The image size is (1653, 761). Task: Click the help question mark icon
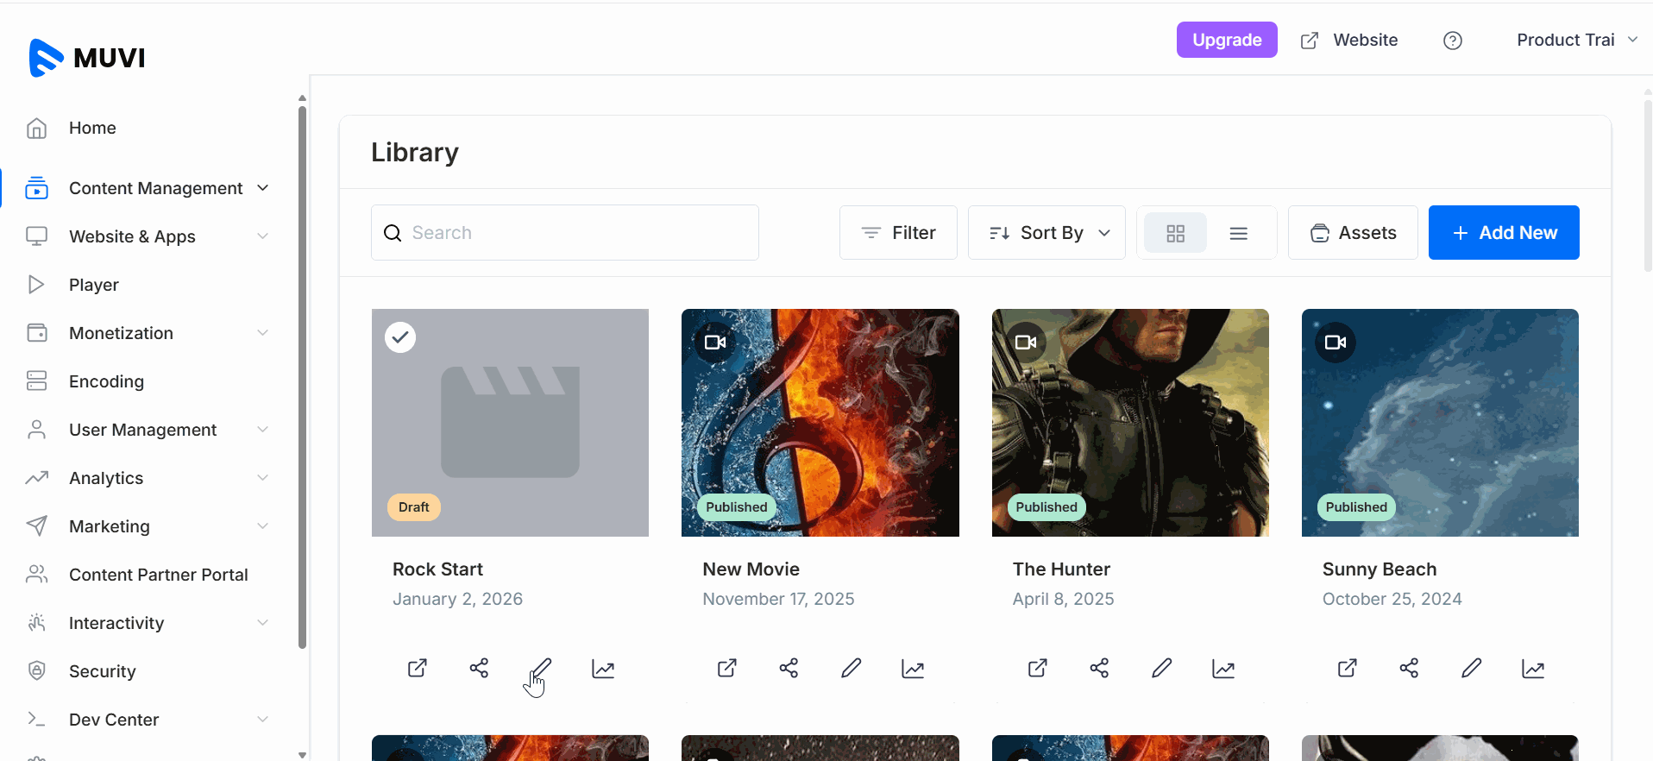1453,41
